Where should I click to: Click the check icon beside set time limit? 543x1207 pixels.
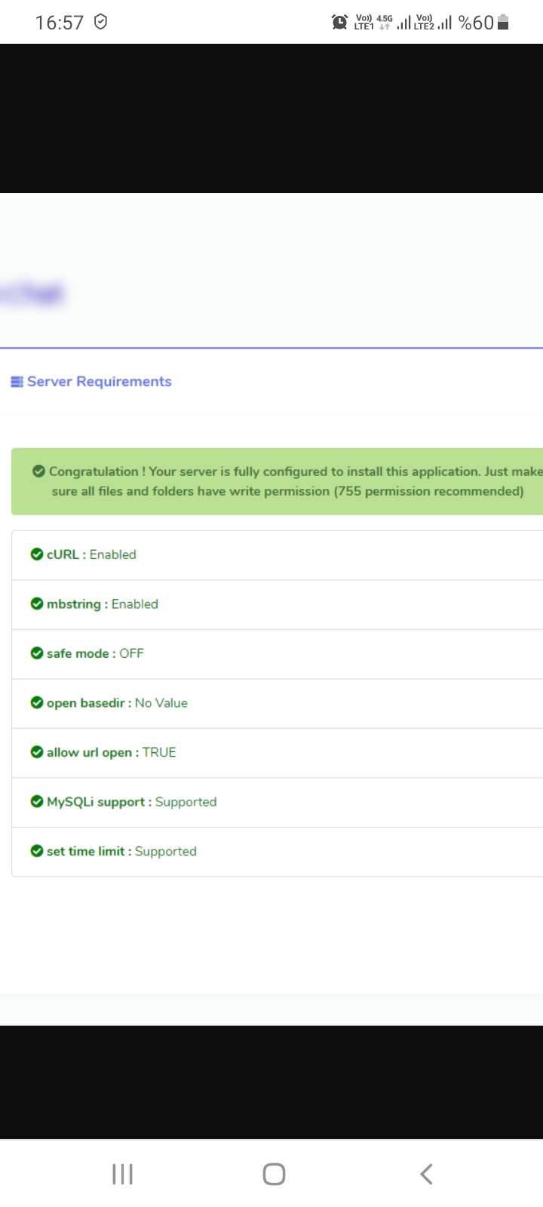tap(36, 851)
